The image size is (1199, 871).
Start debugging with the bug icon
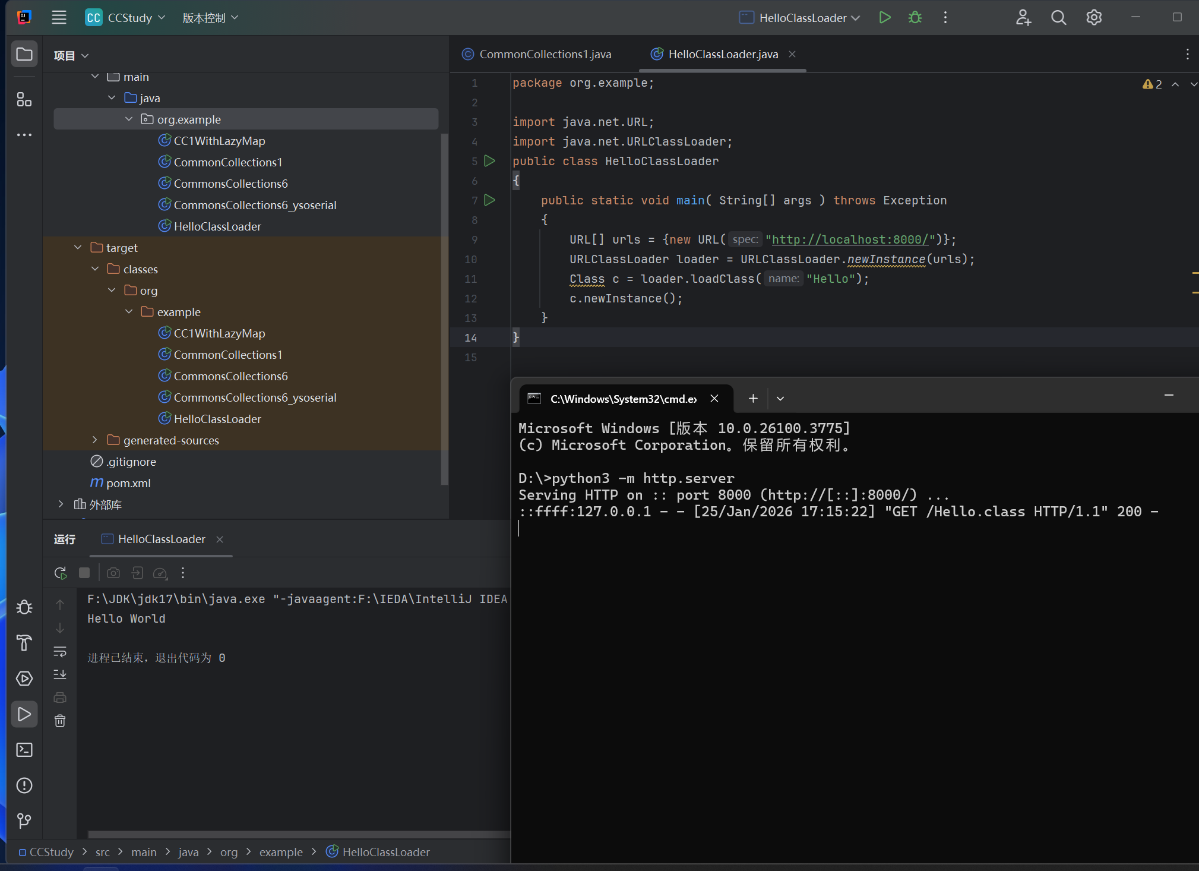(915, 18)
